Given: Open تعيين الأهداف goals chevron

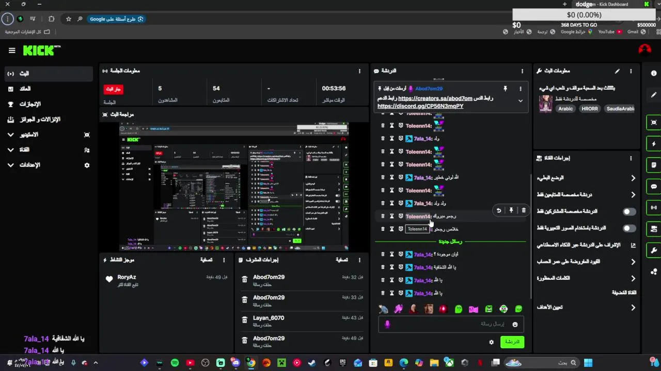Looking at the screenshot, I should 633,308.
